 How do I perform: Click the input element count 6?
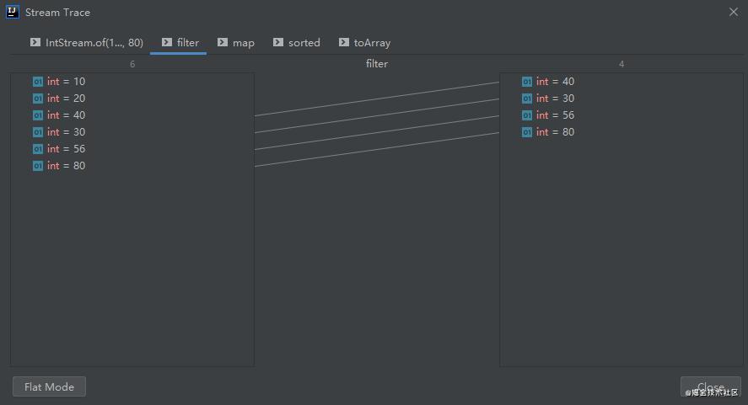click(132, 64)
